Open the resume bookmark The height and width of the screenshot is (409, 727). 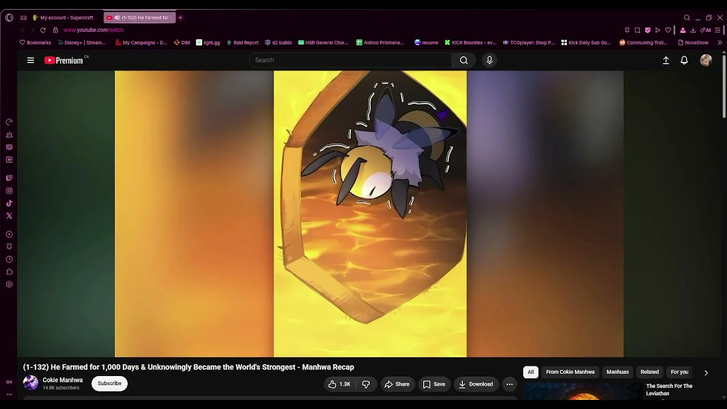click(427, 43)
